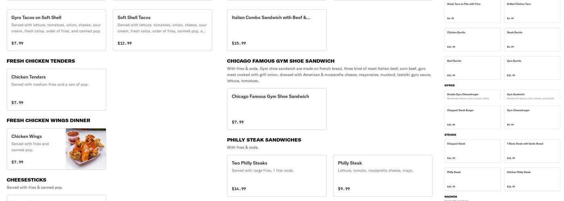The image size is (564, 201).
Task: Select the Chicken Burrito item
Action: pos(473,39)
